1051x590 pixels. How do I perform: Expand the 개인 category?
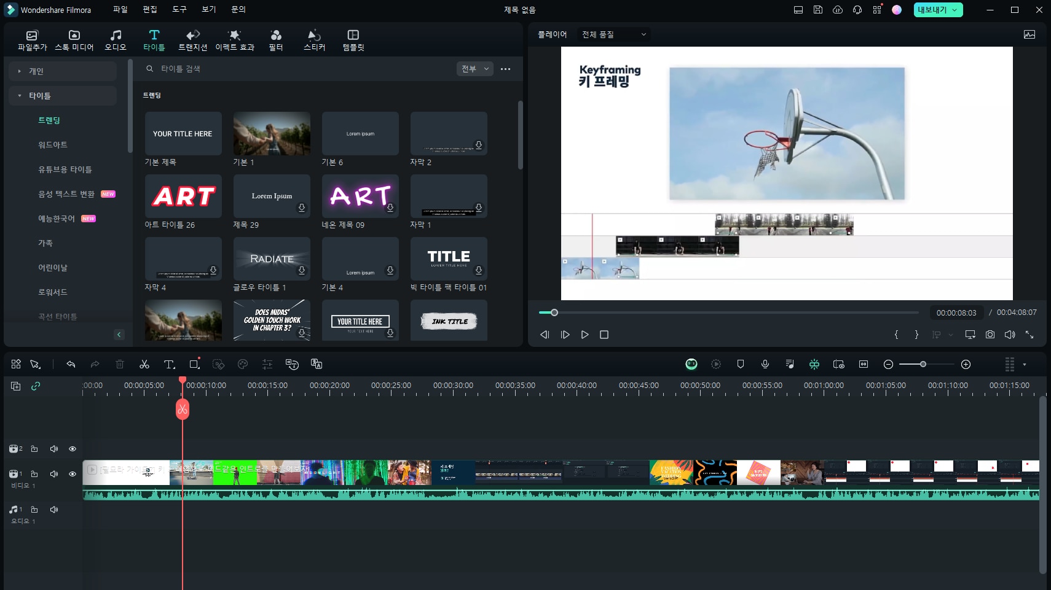pos(63,71)
